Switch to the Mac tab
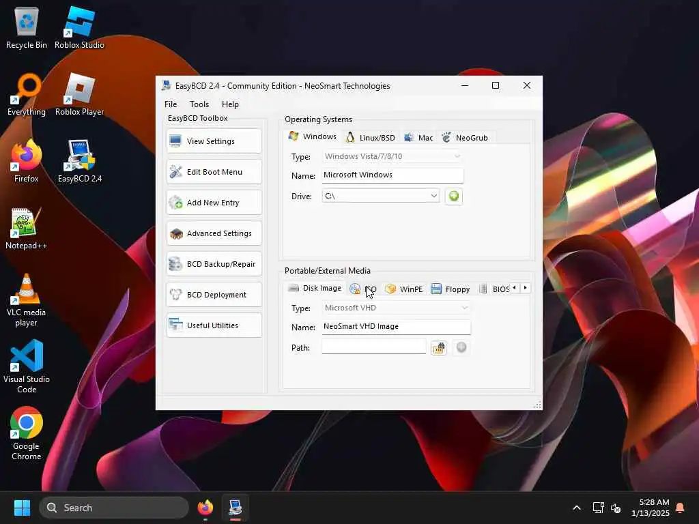Screen dimensions: 699x524 pos(418,138)
